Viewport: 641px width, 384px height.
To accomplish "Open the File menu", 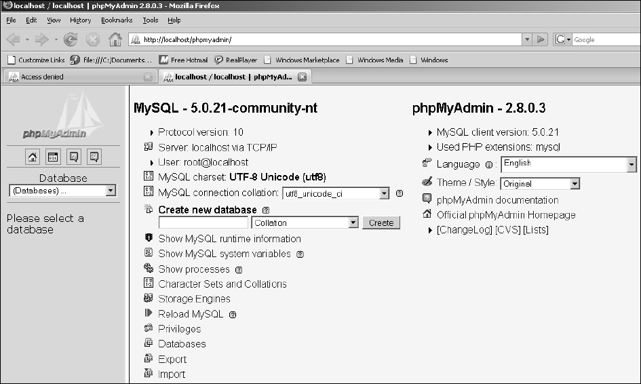I will pos(11,20).
